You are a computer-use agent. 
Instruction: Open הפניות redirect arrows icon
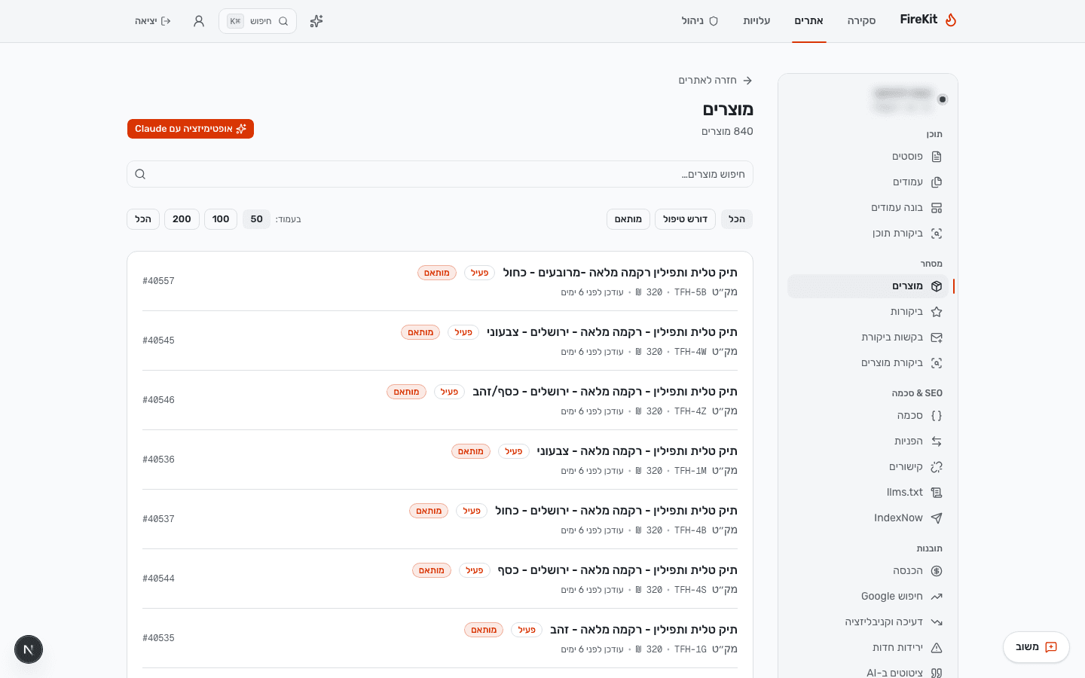point(937,441)
